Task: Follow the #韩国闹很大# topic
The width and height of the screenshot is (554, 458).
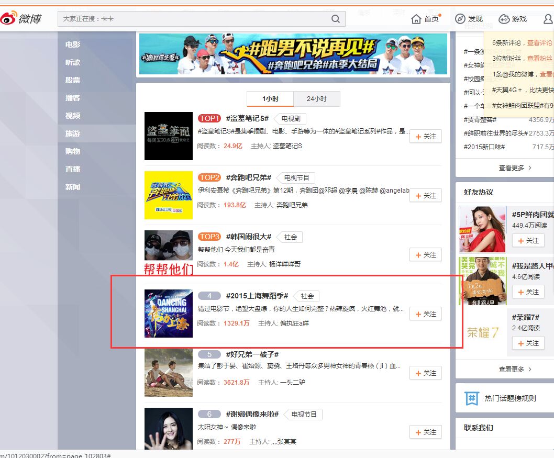Action: pos(426,255)
